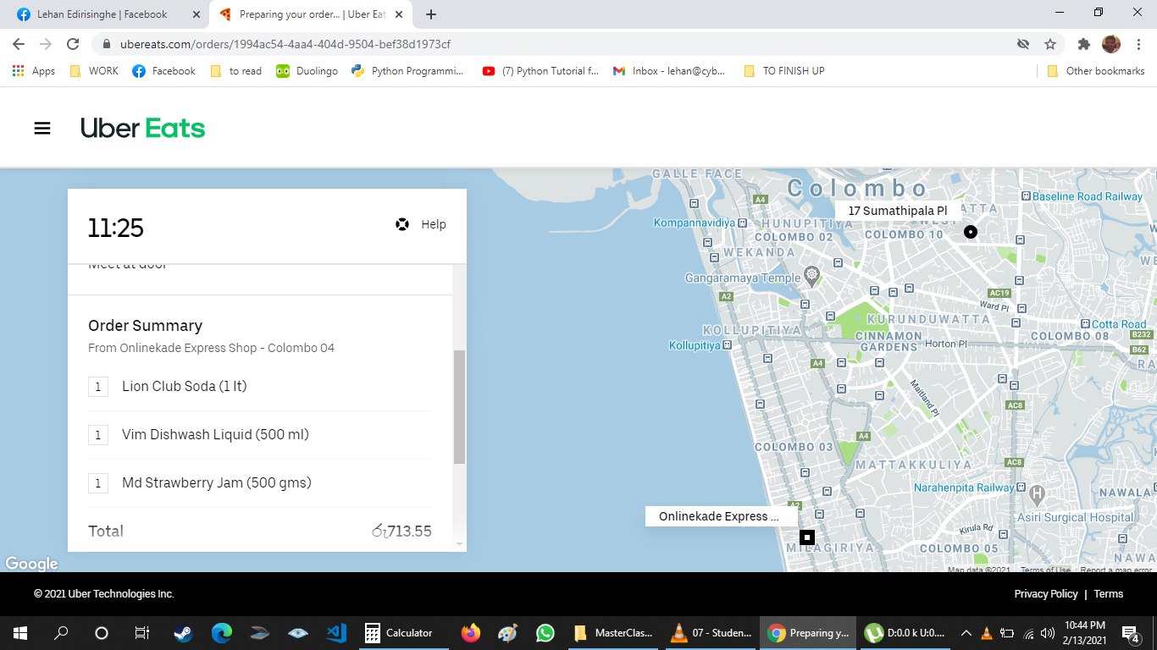Select the Vim Dishwash Liquid (500 ml) item
Image resolution: width=1157 pixels, height=650 pixels.
coord(260,435)
